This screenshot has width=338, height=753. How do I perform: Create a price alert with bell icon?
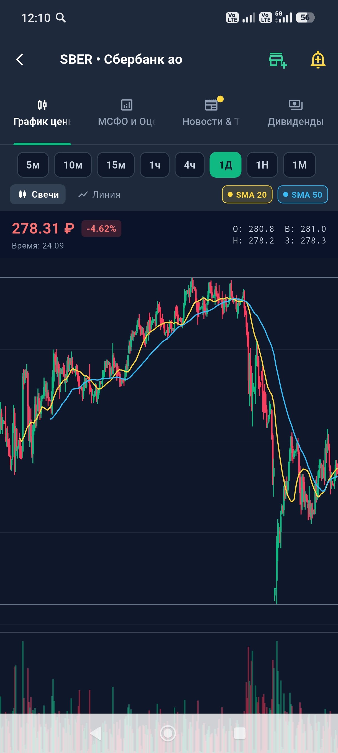(318, 60)
